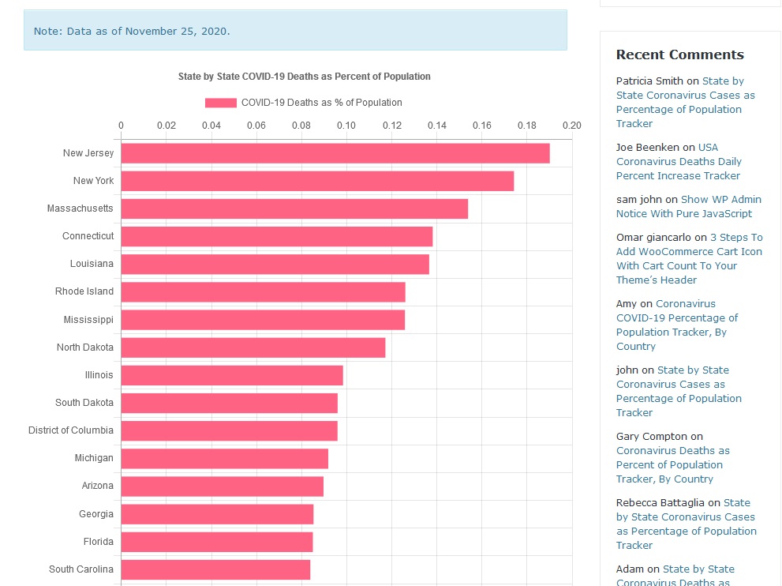Open Rebecca Battaglia's State by State Cases link
The height and width of the screenshot is (586, 782).
coord(687,524)
